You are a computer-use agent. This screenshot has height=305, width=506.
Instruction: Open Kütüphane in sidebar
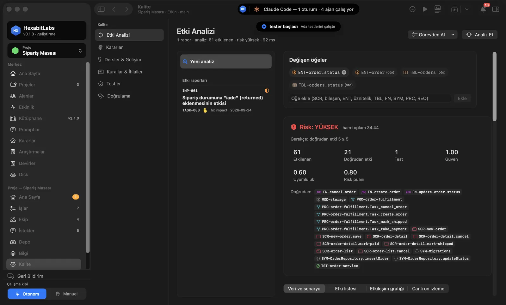click(x=44, y=118)
